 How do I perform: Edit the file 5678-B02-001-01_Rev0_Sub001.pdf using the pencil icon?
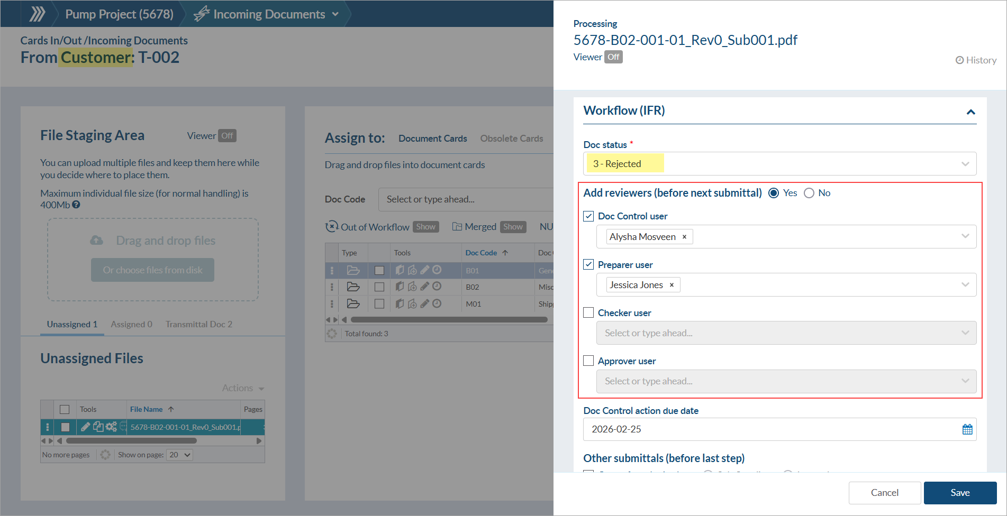(85, 427)
